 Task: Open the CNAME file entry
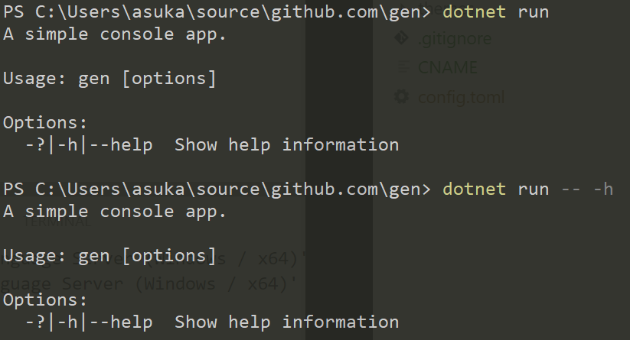pos(448,67)
